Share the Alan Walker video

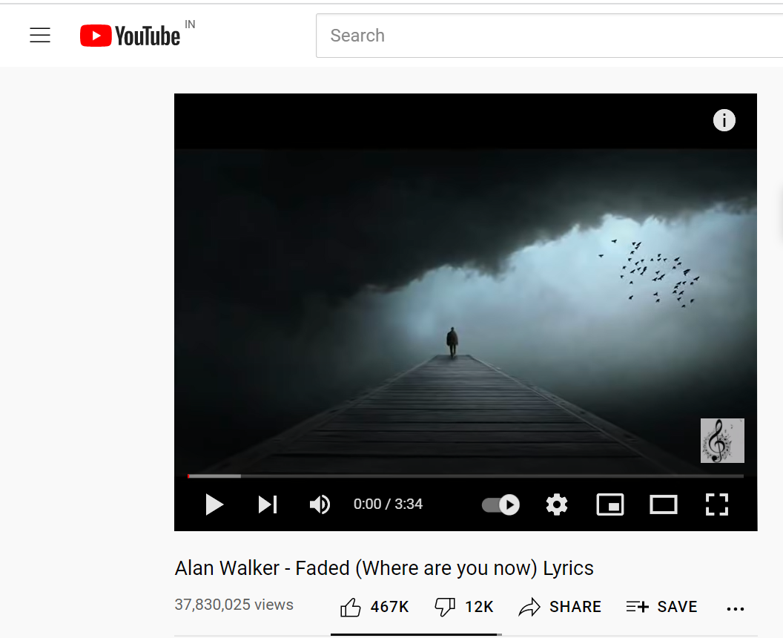coord(560,607)
